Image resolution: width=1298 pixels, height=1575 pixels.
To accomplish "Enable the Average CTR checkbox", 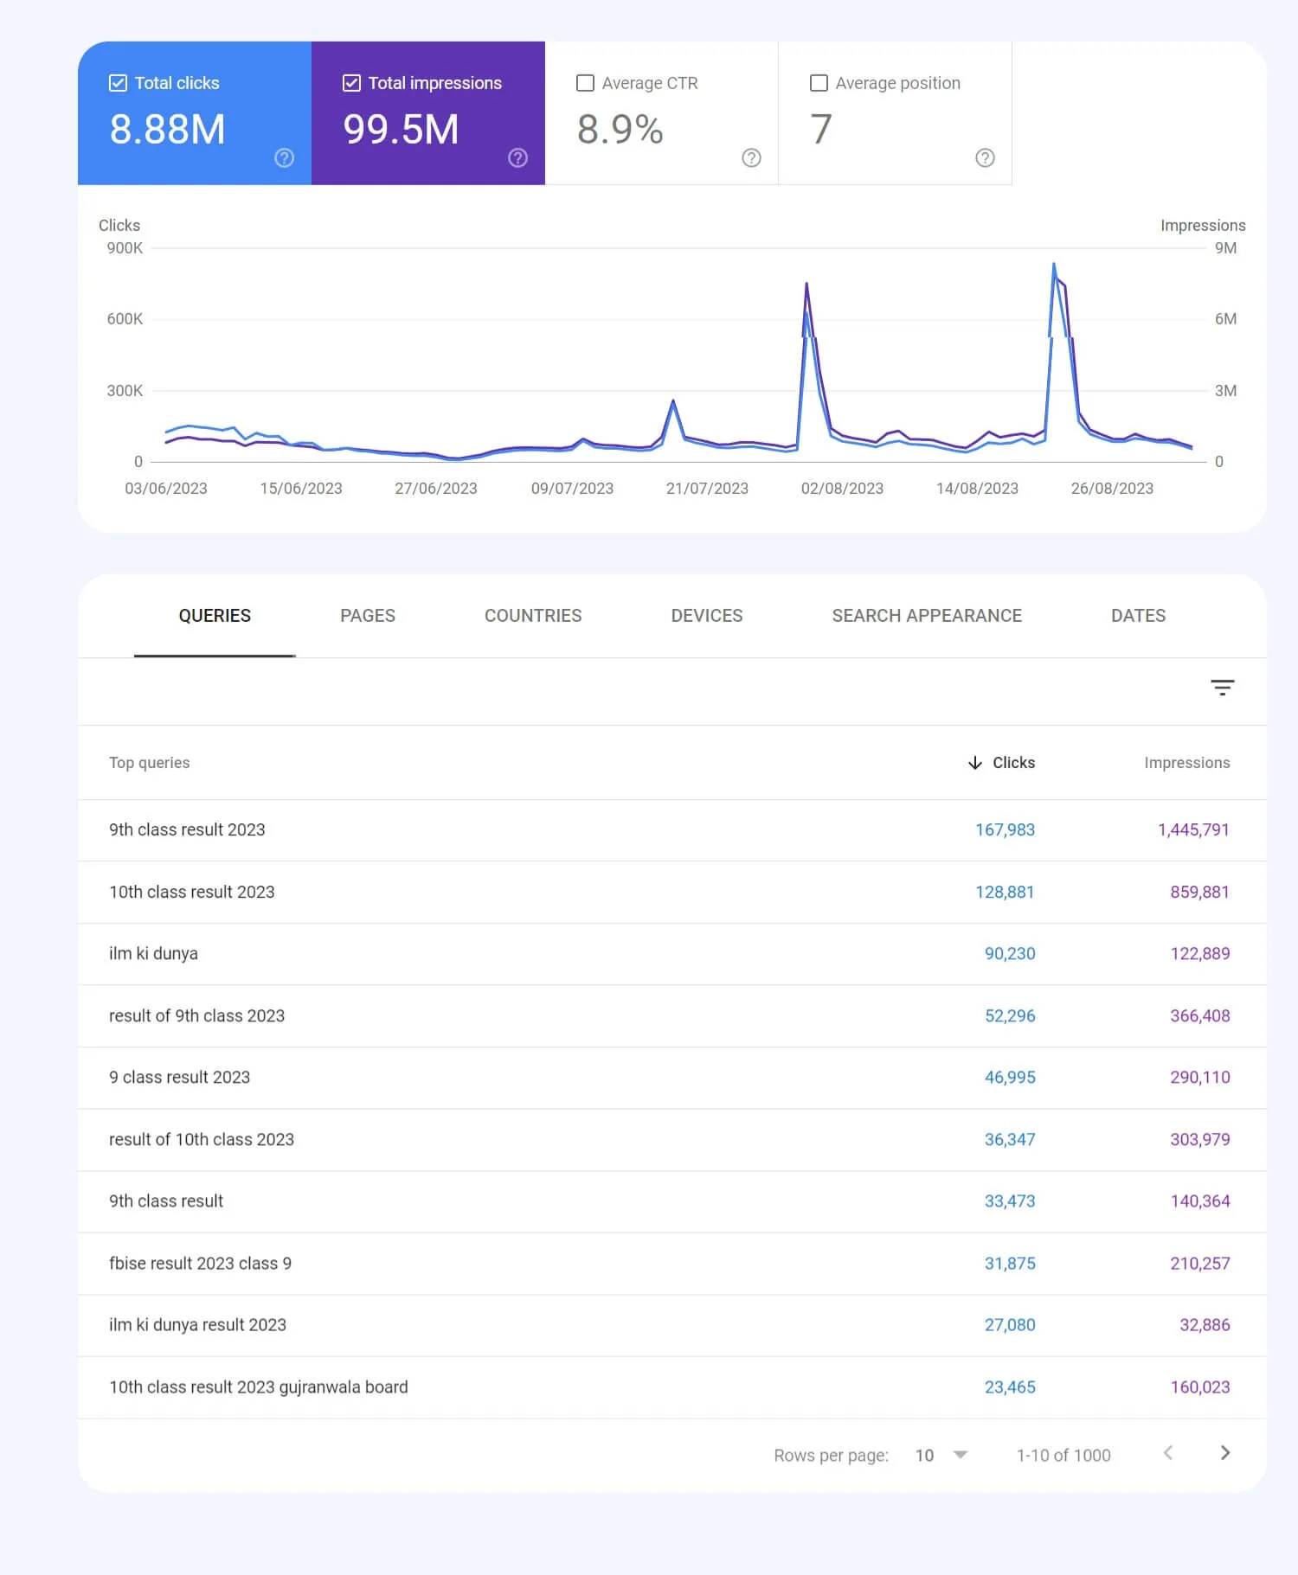I will tap(585, 83).
